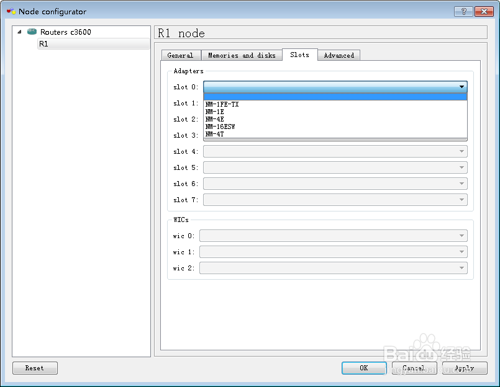
Task: Choose NM-4E from the adapter list
Action: 335,119
